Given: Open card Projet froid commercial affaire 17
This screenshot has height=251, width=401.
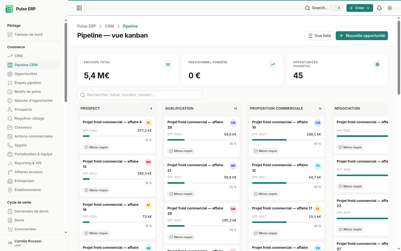Looking at the screenshot, I should (x=287, y=221).
